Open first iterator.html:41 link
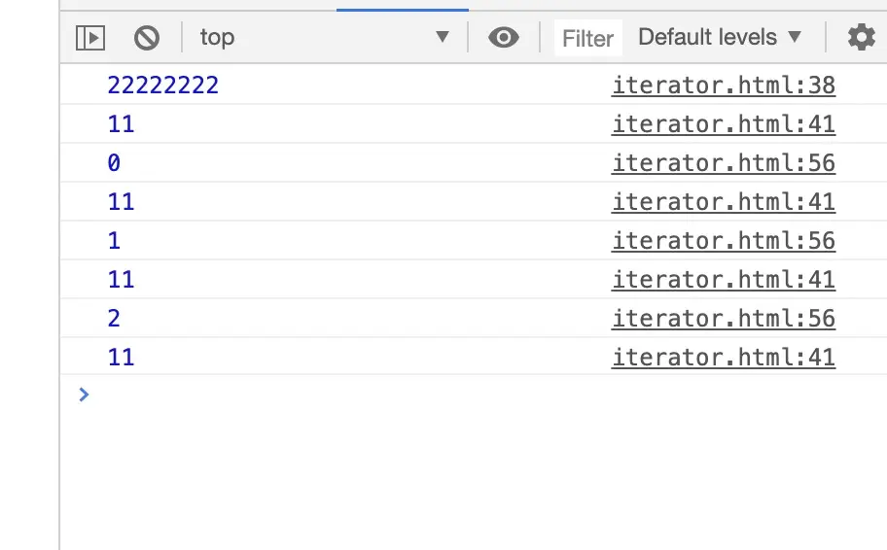 [723, 123]
